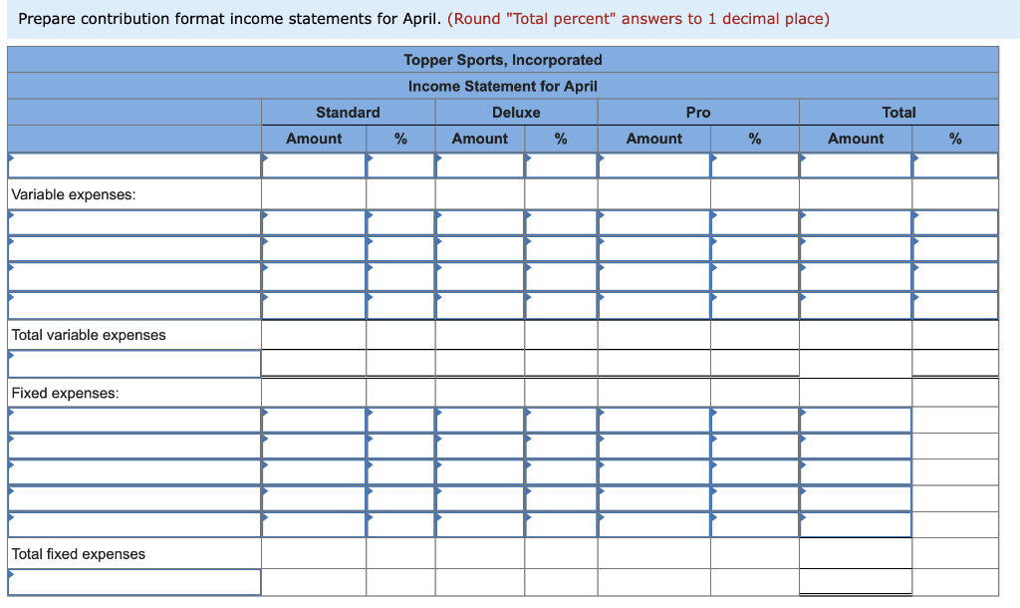
Task: Click the "Variable expenses:" row label
Action: 74,194
